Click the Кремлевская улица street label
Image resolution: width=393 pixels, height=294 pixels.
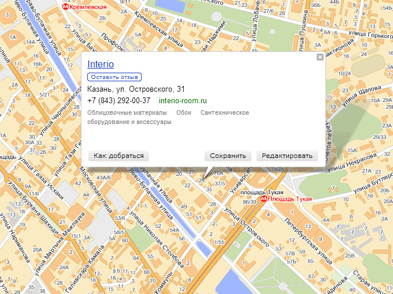coord(158,29)
